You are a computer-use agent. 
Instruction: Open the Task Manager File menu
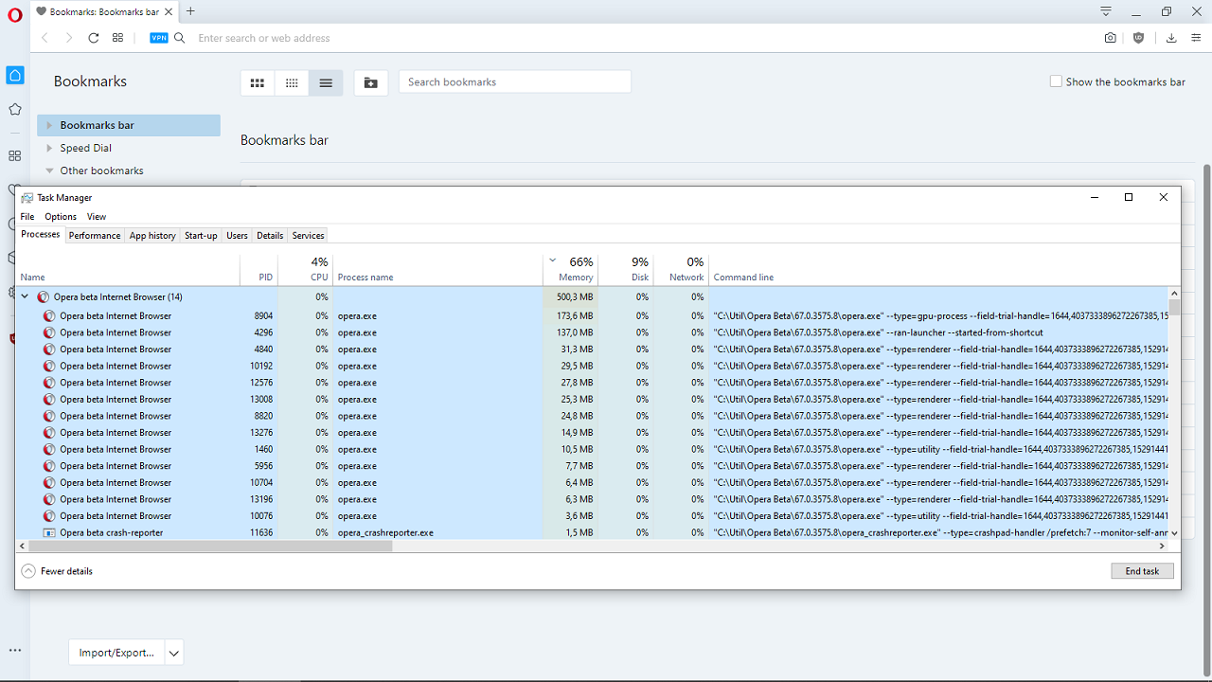(27, 217)
